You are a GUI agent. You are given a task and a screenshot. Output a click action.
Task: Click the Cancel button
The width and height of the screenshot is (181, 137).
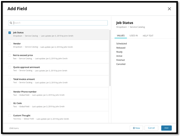[x=151, y=128]
